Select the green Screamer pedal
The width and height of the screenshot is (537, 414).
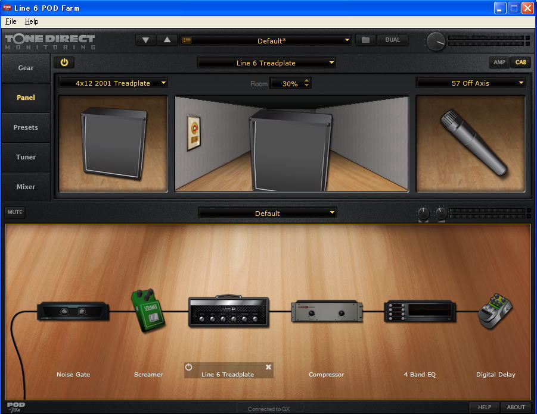click(148, 310)
